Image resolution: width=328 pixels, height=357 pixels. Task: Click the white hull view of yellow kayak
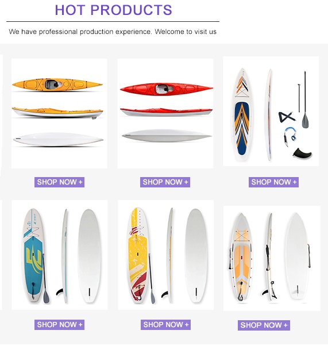[x=58, y=139]
